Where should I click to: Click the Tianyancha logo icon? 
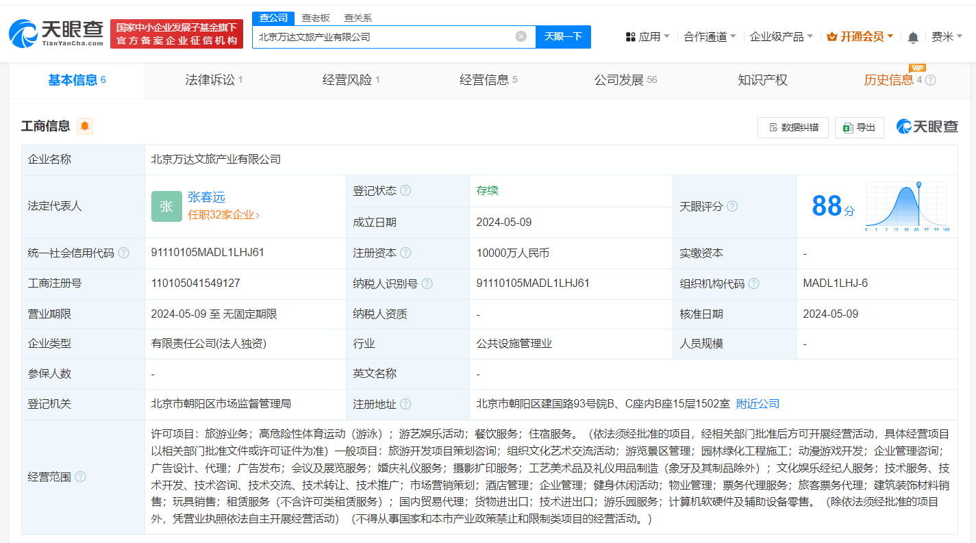pos(24,33)
